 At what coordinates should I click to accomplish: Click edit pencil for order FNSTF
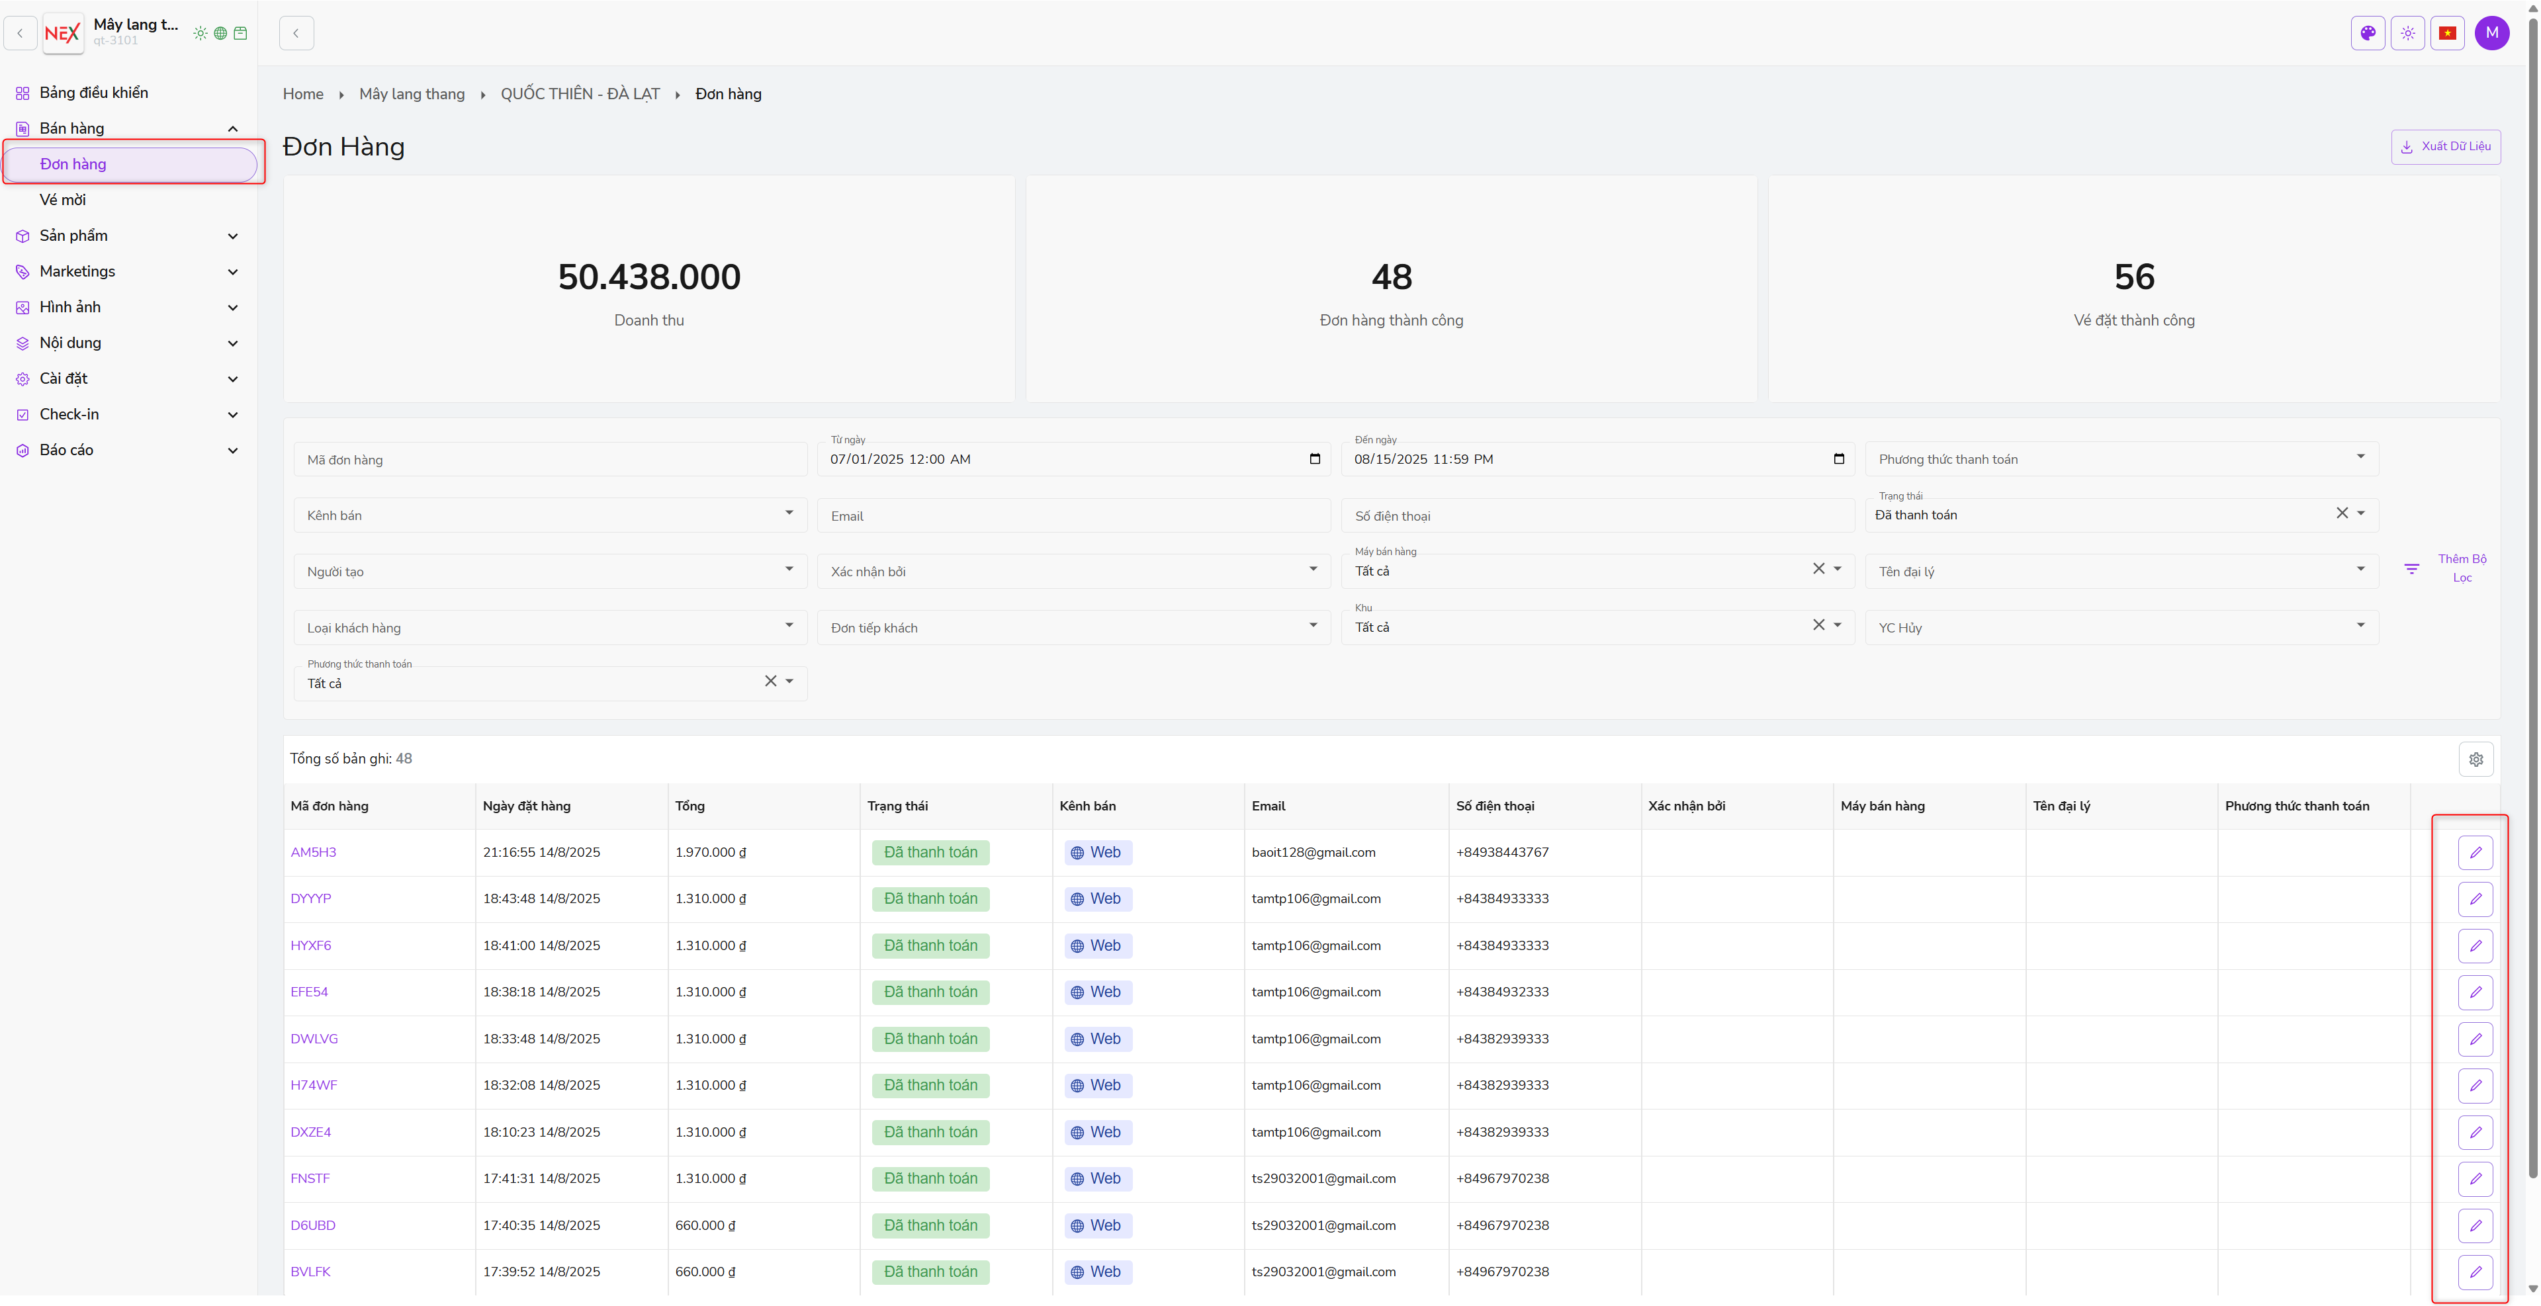coord(2475,1178)
